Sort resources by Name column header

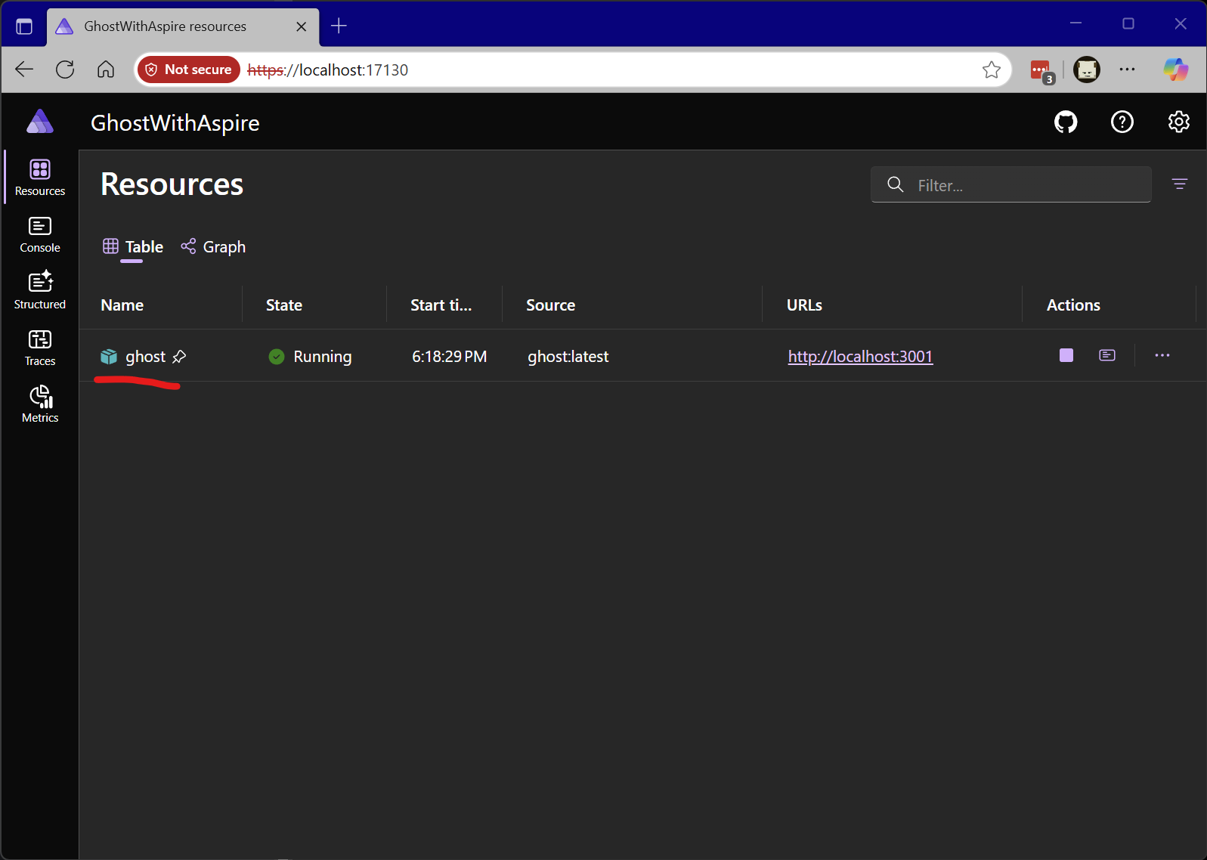pyautogui.click(x=122, y=305)
